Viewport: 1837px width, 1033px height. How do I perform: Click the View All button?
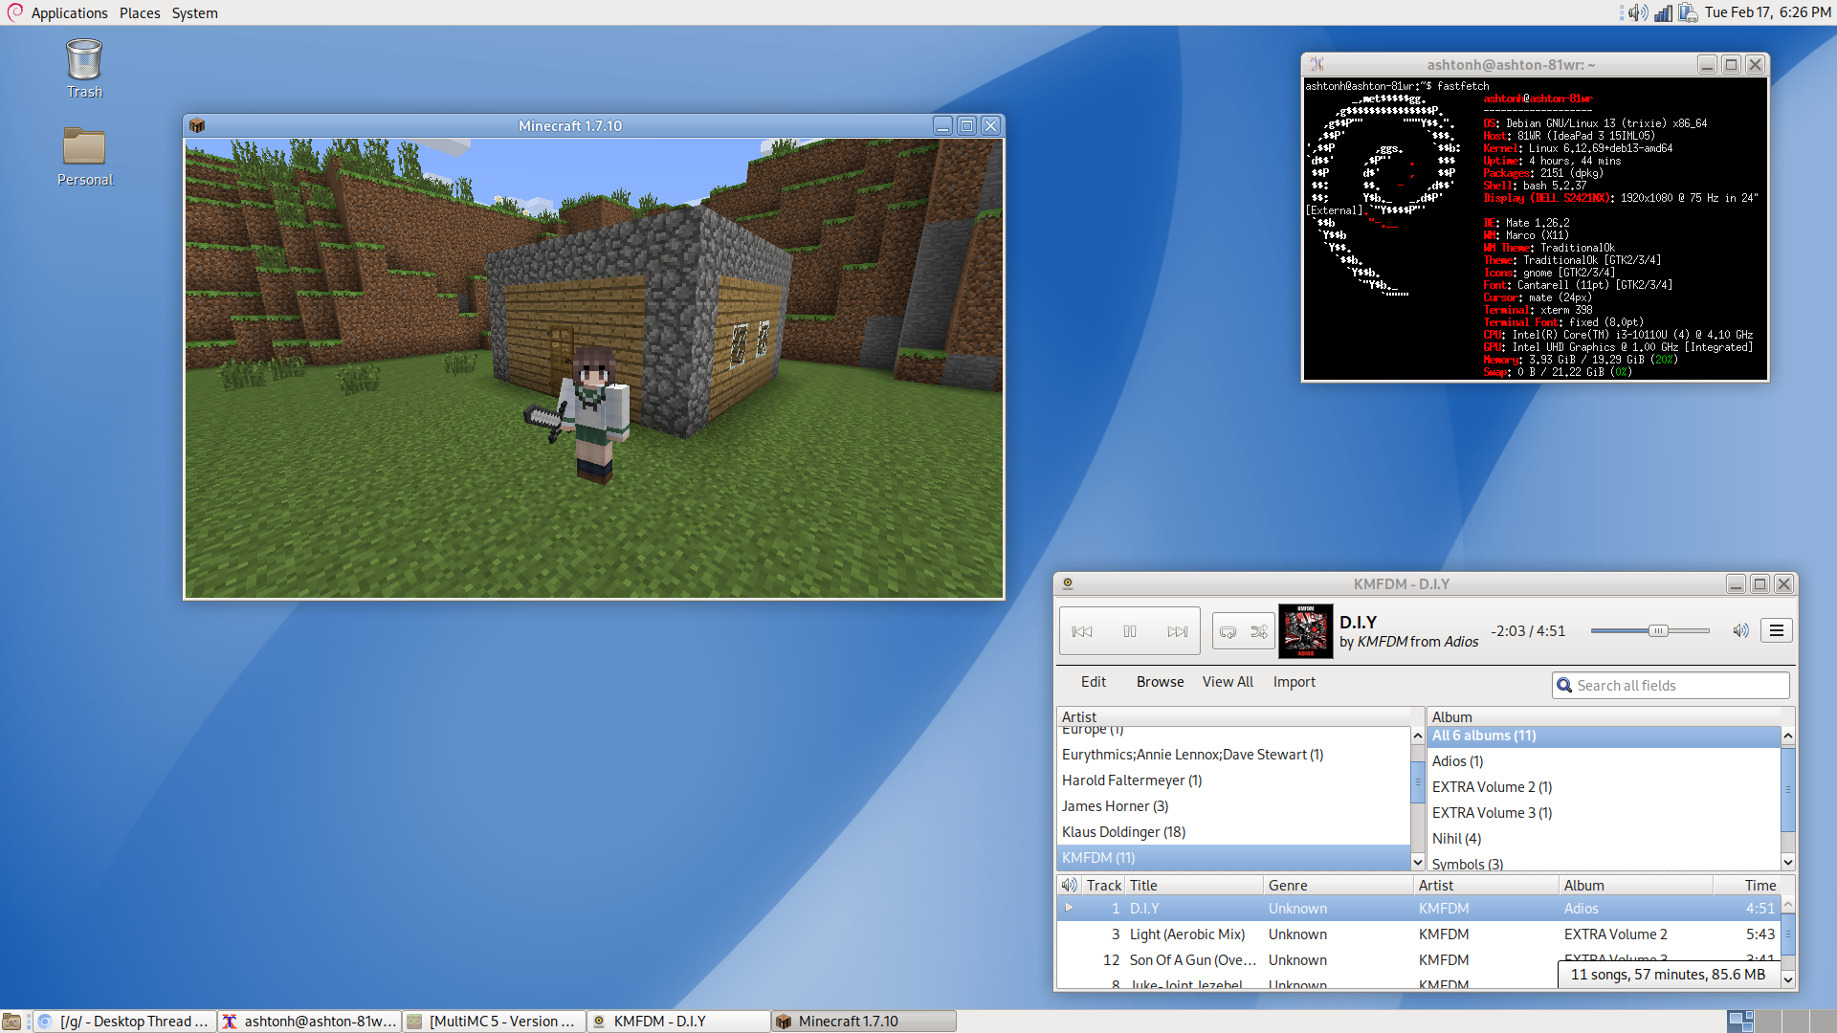tap(1228, 682)
